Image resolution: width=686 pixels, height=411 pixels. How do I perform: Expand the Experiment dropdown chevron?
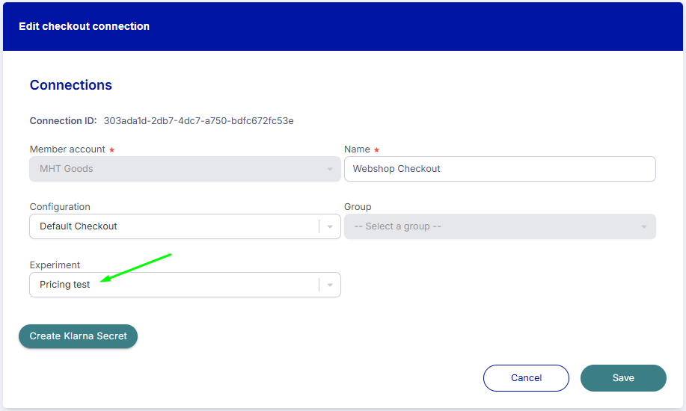(x=330, y=285)
